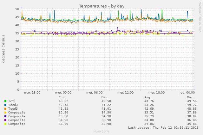The height and width of the screenshot is (135, 203).
Task: Click the green Tctl legend swatch
Action: tap(5, 101)
